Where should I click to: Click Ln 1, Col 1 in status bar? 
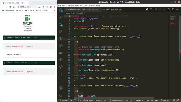click(130, 100)
